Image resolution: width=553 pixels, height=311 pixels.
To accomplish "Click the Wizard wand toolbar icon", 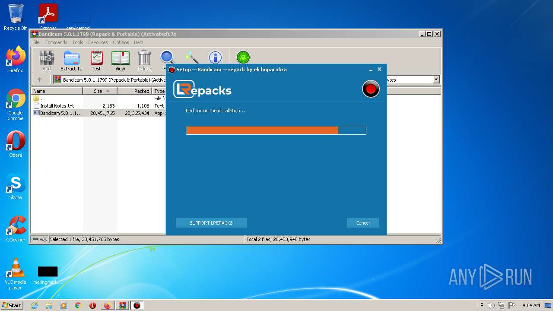I will (191, 57).
